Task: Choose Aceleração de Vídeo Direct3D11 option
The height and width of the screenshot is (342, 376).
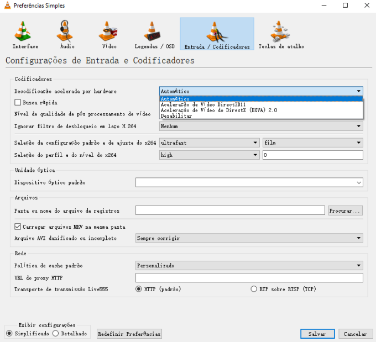Action: (261, 104)
